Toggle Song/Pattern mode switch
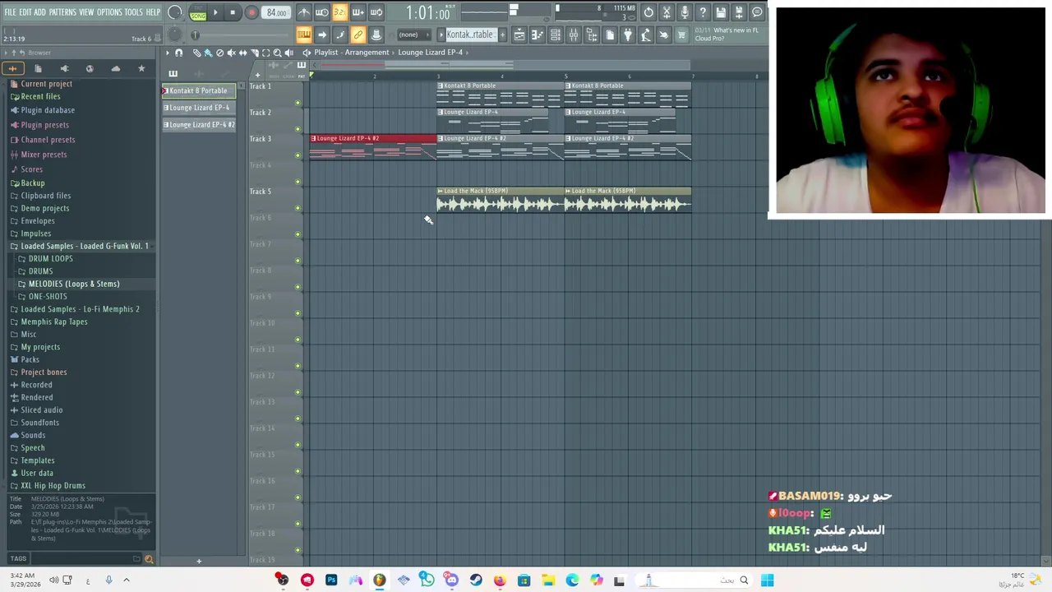 197,12
